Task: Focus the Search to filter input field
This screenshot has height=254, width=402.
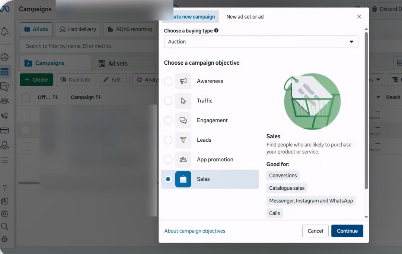Action: click(89, 46)
